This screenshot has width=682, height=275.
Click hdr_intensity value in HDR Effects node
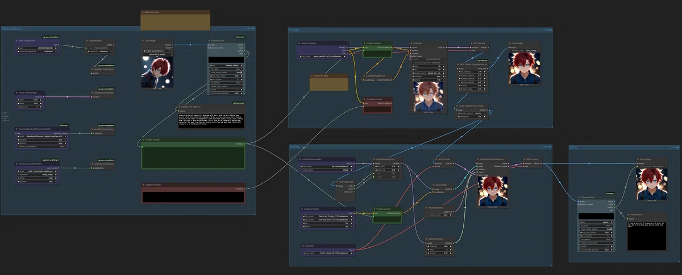pyautogui.click(x=472, y=71)
